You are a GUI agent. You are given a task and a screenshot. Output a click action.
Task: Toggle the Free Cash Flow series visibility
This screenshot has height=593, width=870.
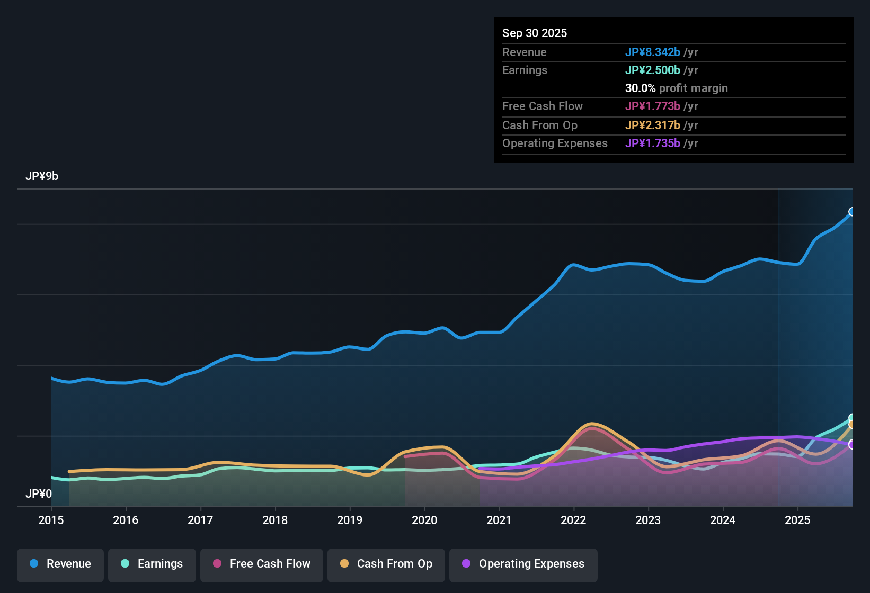click(261, 564)
